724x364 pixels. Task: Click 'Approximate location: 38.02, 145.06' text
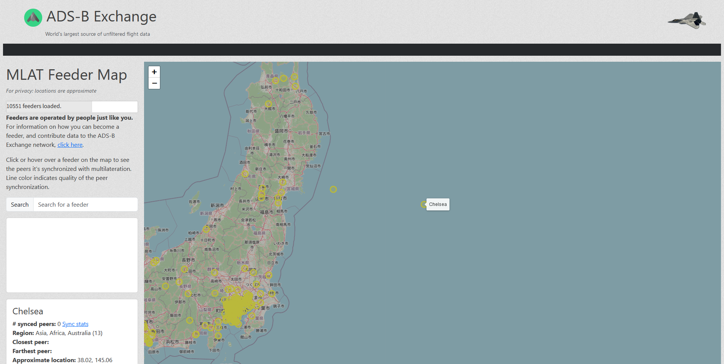pyautogui.click(x=62, y=360)
